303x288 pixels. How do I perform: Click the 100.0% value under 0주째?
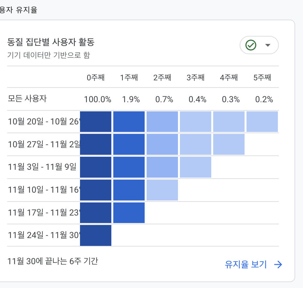click(x=98, y=99)
